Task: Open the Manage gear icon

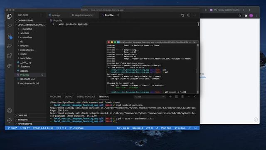Action: [9, 120]
